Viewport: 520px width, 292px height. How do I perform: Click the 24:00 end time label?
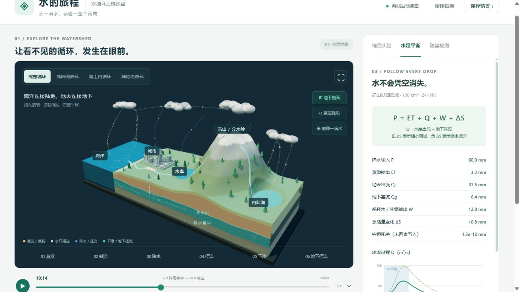click(x=324, y=278)
